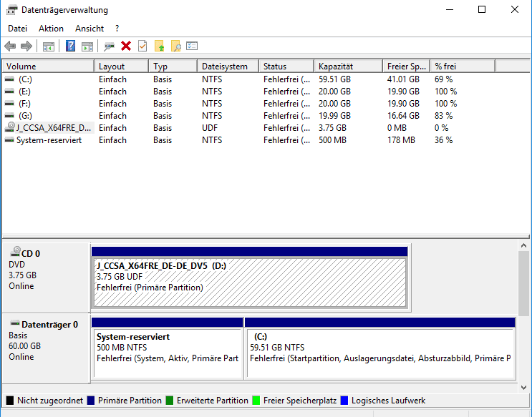This screenshot has height=417, width=532.
Task: Click the 69 % free cell
Action: point(443,79)
